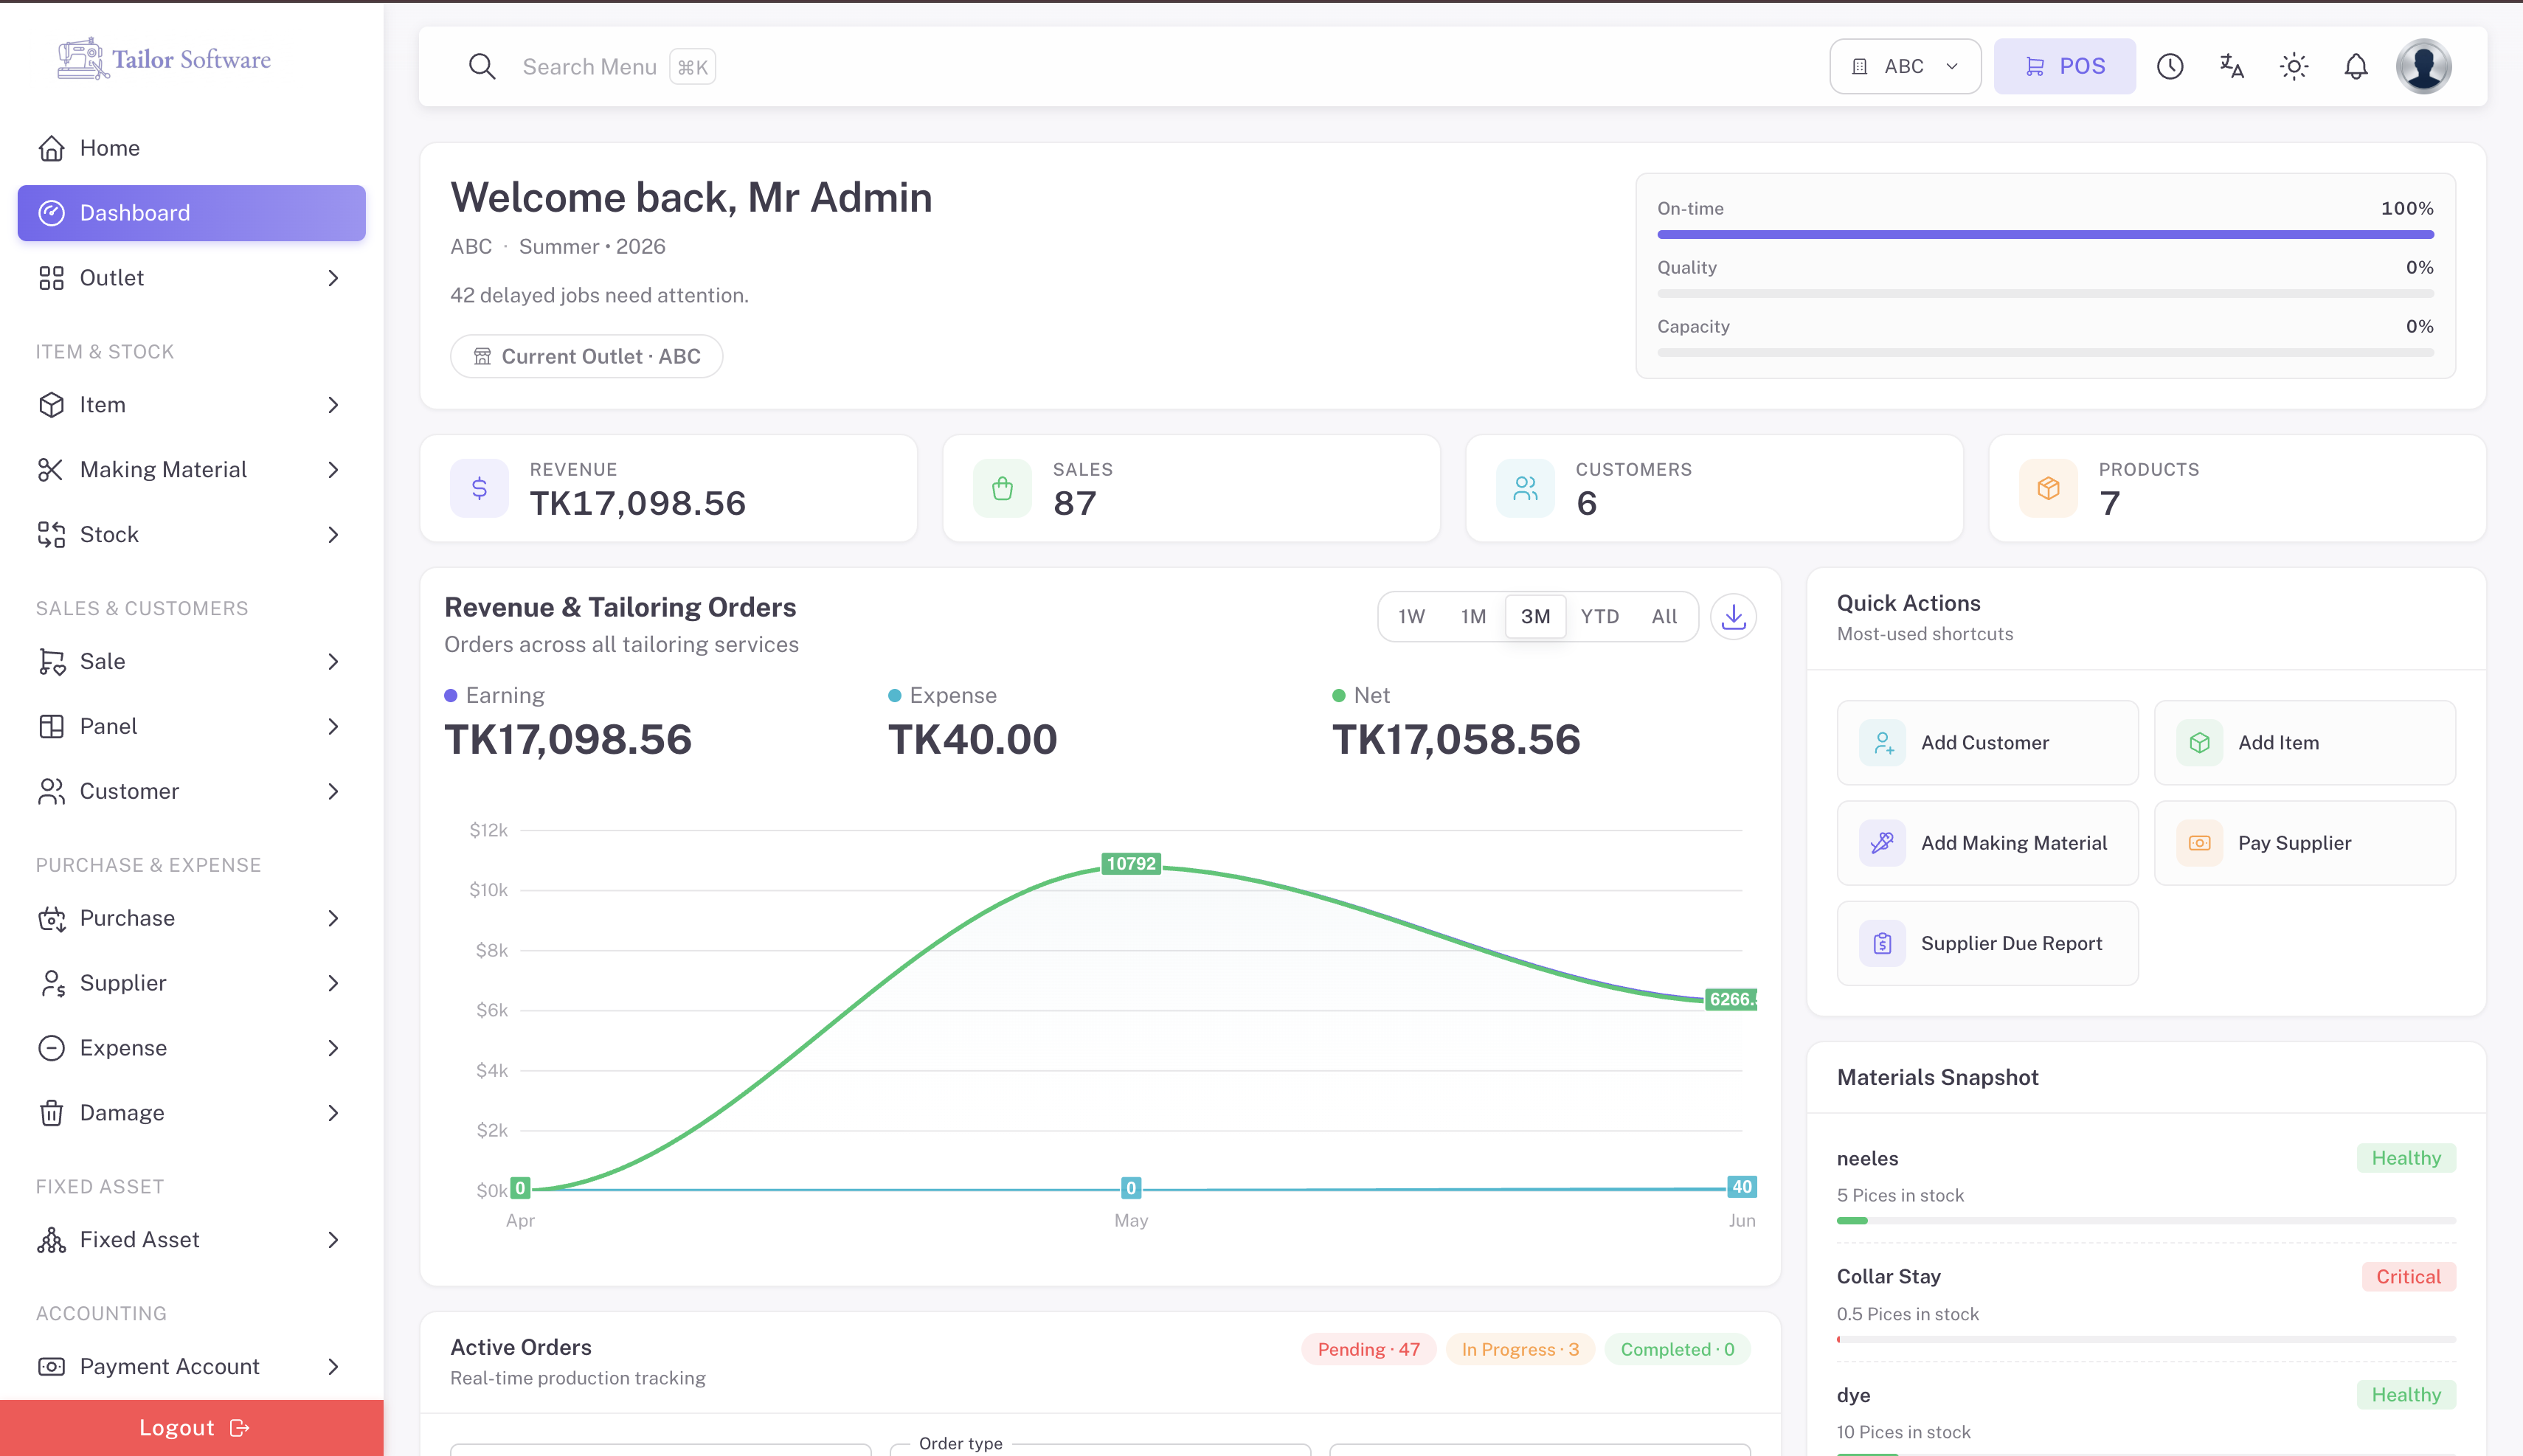Click the On-time progress bar
Screen dimensions: 2523x1456
tap(2045, 235)
